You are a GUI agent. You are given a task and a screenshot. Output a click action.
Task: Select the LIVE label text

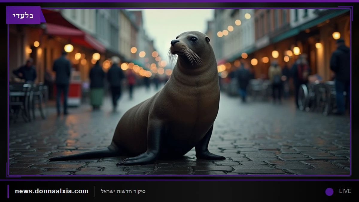pos(345,191)
